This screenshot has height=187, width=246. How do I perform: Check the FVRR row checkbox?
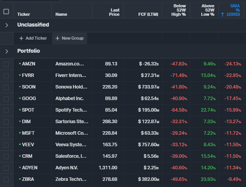pyautogui.click(x=6, y=76)
